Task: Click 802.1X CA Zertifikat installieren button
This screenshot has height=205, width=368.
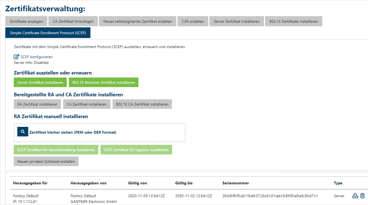Action: [142, 104]
